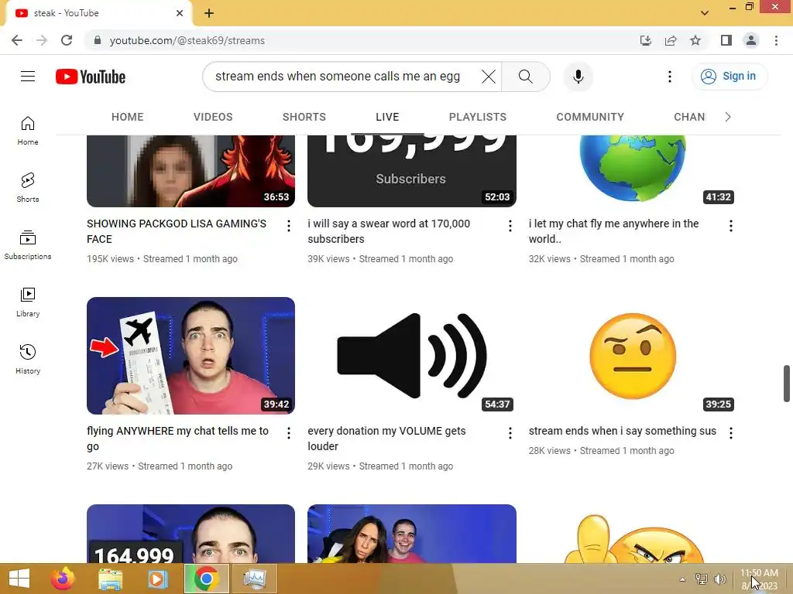Viewport: 793px width, 594px height.
Task: Click the YouTube logo
Action: click(x=91, y=77)
